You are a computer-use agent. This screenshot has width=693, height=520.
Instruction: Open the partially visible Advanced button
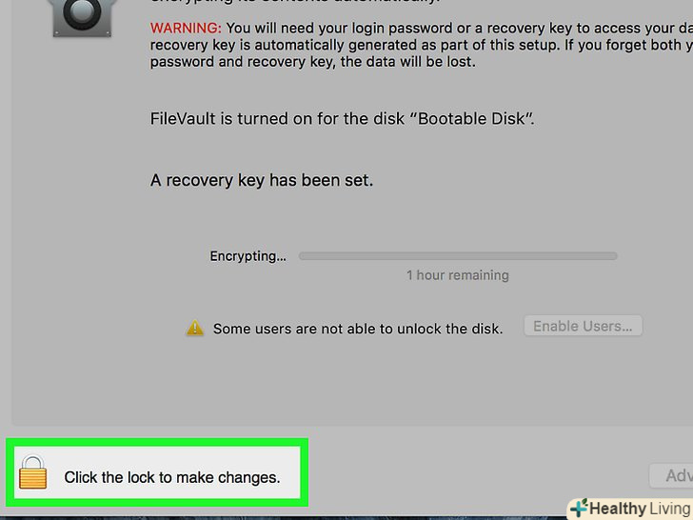670,475
